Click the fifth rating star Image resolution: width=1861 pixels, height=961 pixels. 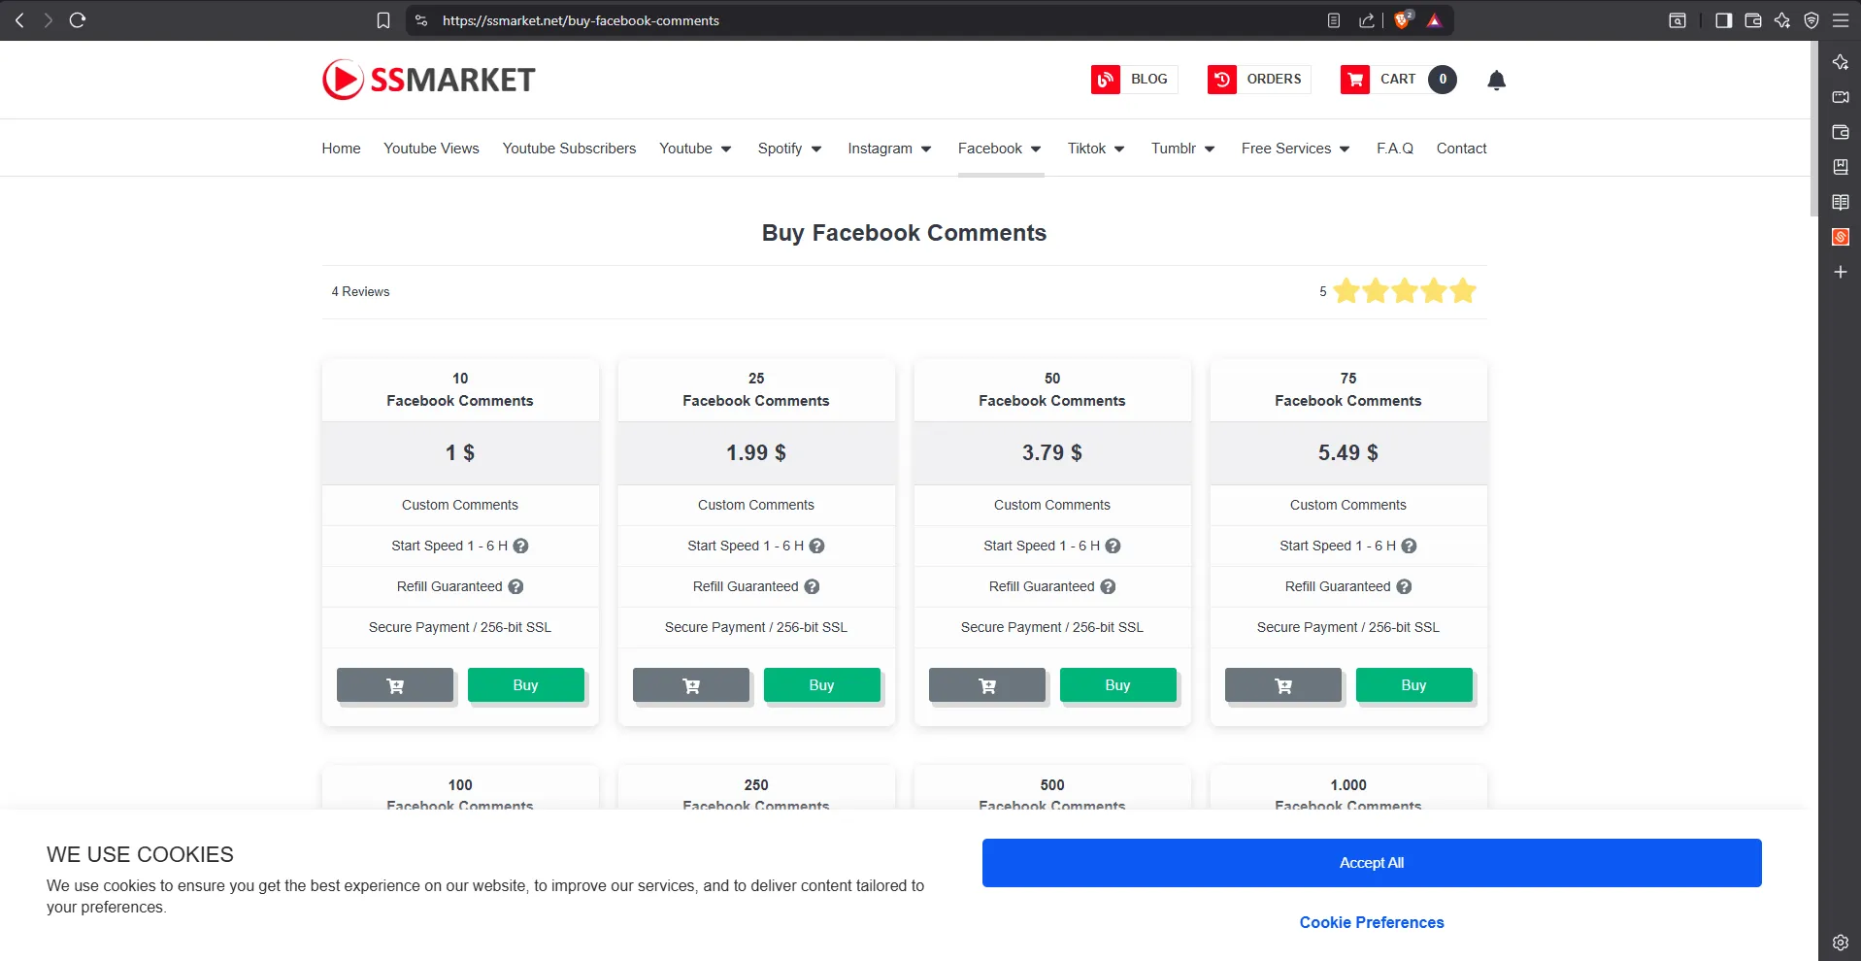click(1461, 290)
